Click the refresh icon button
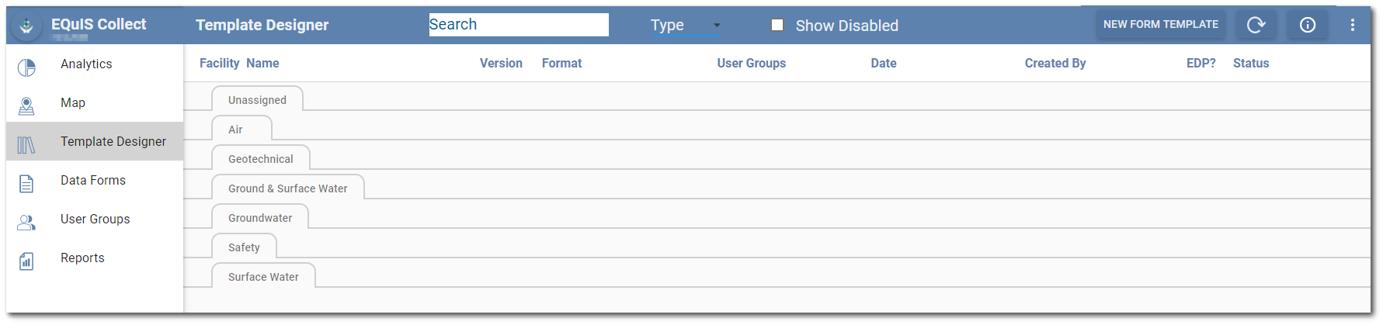Viewport: 1383px width, 325px height. (1256, 25)
